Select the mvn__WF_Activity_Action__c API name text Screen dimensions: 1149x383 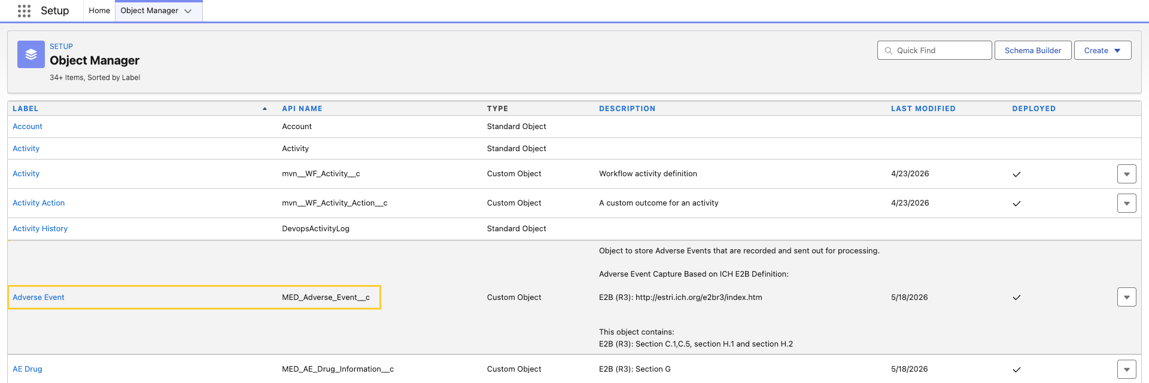(335, 203)
